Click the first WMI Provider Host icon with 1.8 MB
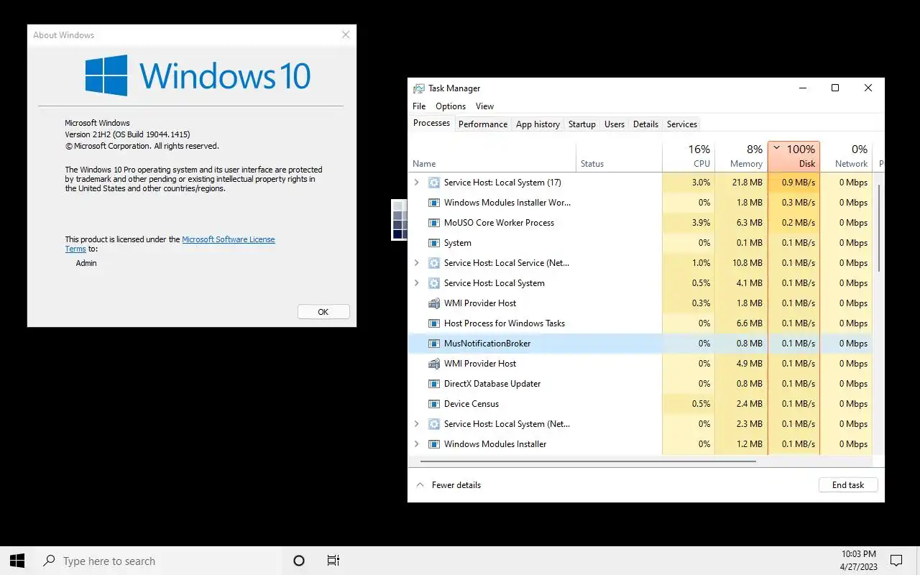920x575 pixels. 434,303
